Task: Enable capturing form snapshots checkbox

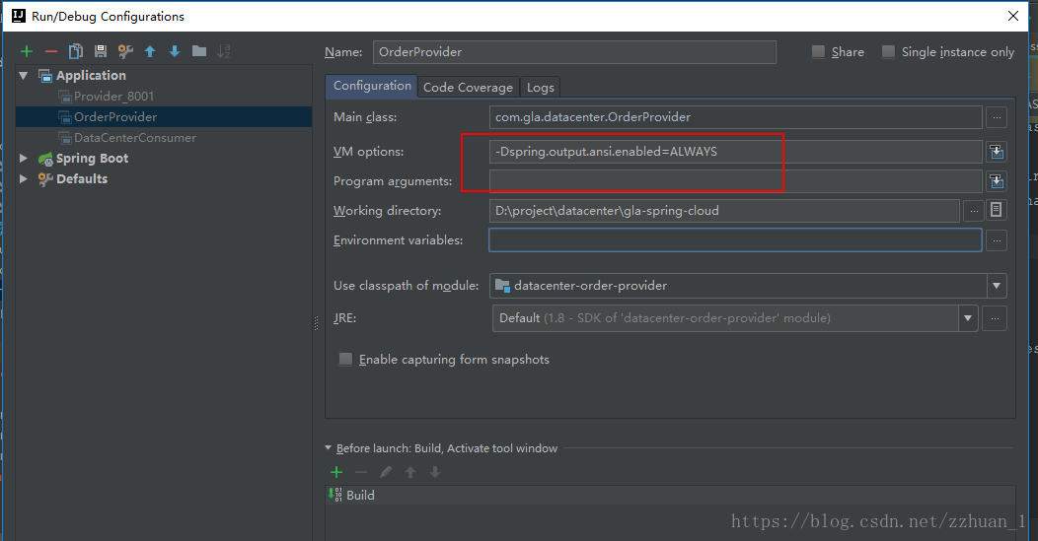Action: (x=345, y=359)
